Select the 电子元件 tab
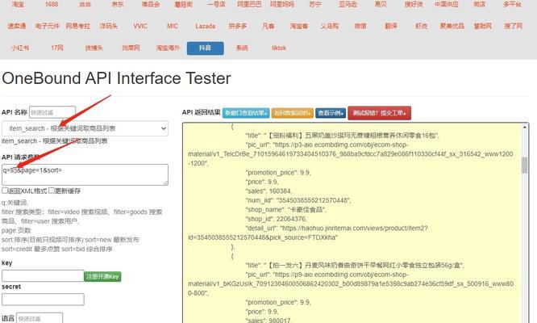 [x=48, y=26]
